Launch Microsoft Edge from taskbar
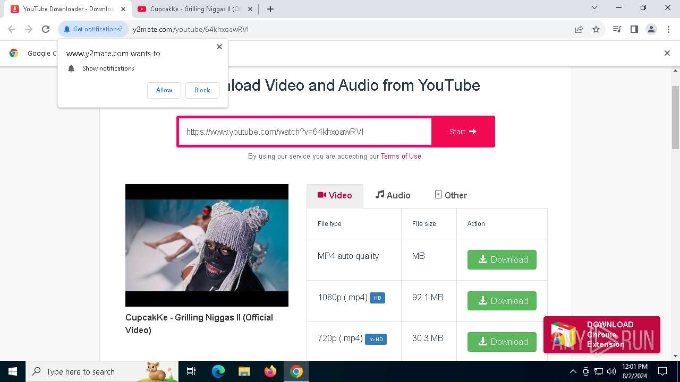Image resolution: width=680 pixels, height=382 pixels. pos(218,371)
